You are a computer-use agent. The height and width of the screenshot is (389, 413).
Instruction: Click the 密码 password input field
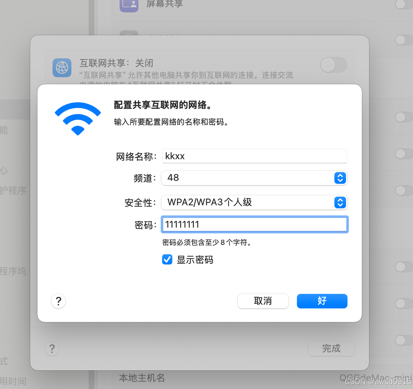coord(255,224)
